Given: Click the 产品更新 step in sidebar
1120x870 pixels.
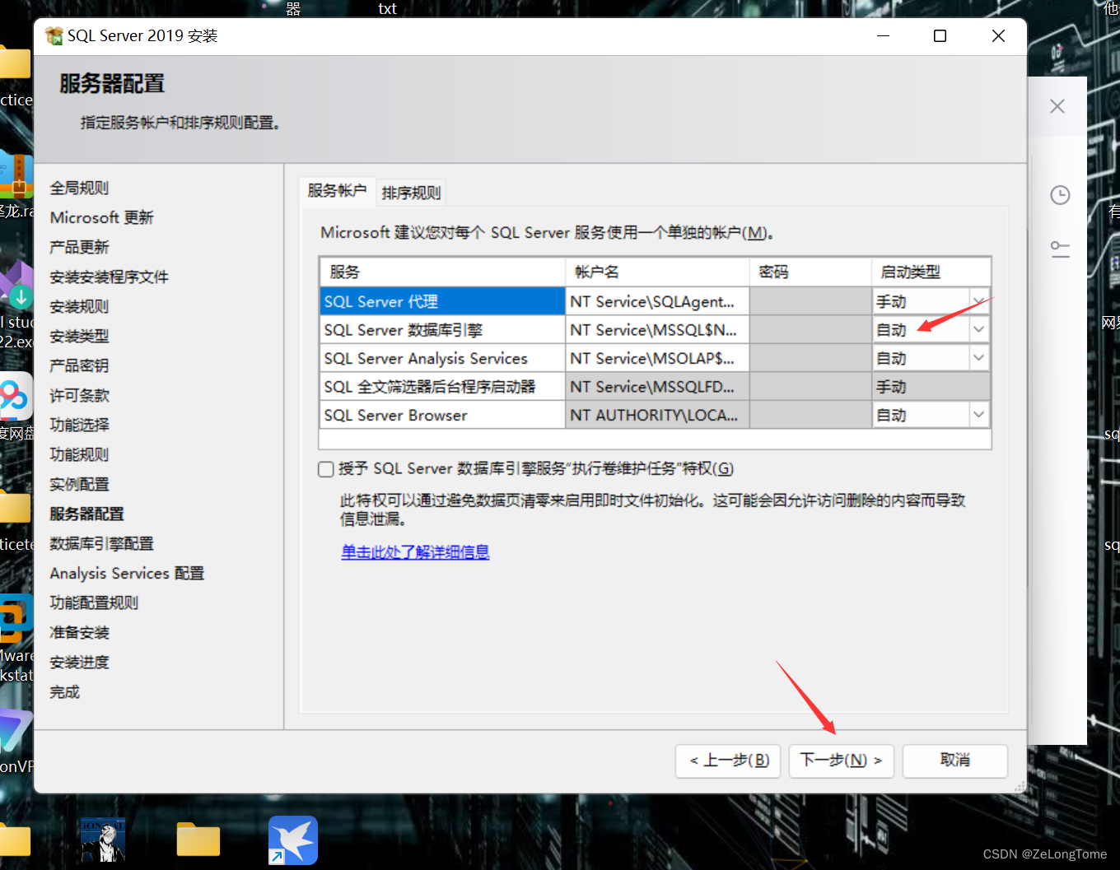Looking at the screenshot, I should pos(79,247).
